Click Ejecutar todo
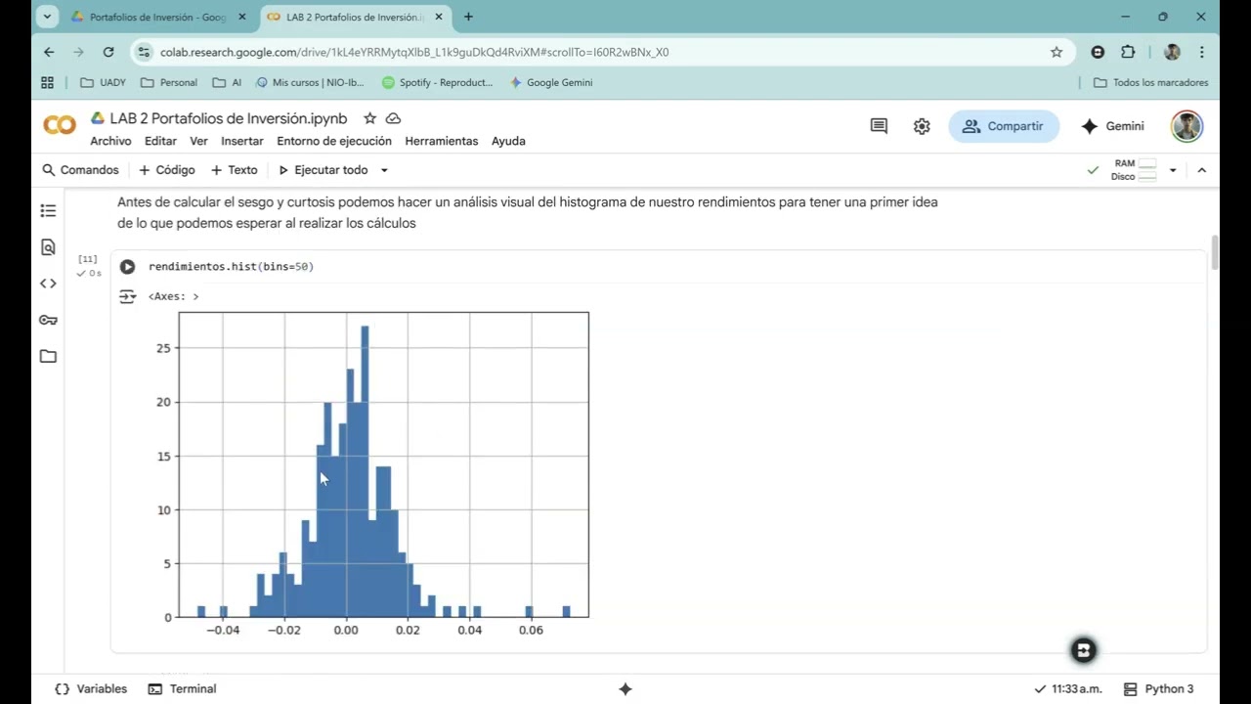Screen dimensions: 1251x704 pyautogui.click(x=324, y=170)
